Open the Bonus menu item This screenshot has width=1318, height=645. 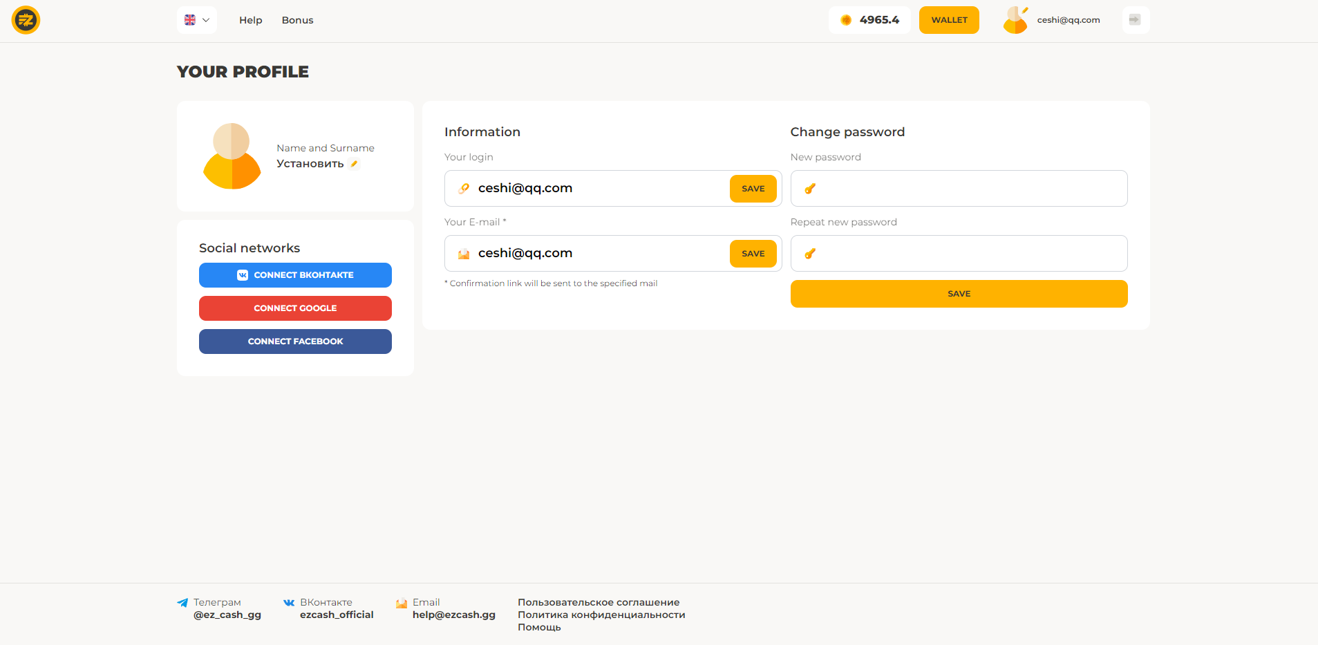pos(297,20)
